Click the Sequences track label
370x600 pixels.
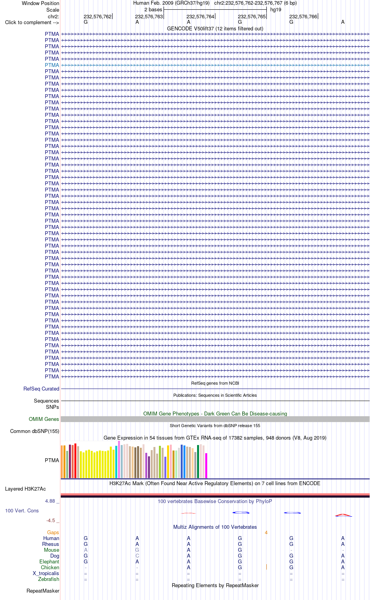pos(46,401)
